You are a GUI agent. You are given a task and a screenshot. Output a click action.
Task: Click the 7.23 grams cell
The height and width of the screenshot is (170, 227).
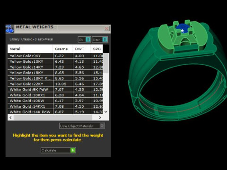pyautogui.click(x=63, y=67)
